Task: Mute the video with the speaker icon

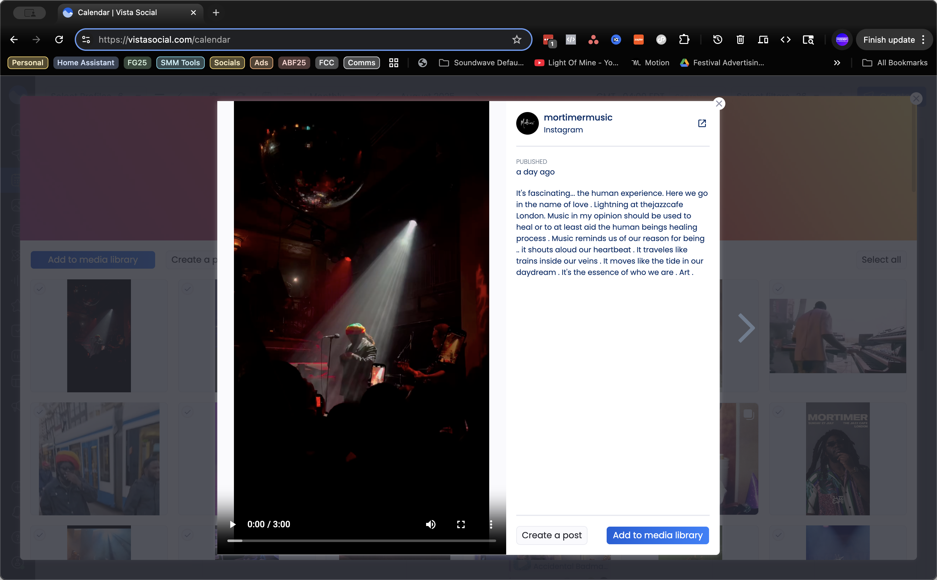Action: pos(431,524)
